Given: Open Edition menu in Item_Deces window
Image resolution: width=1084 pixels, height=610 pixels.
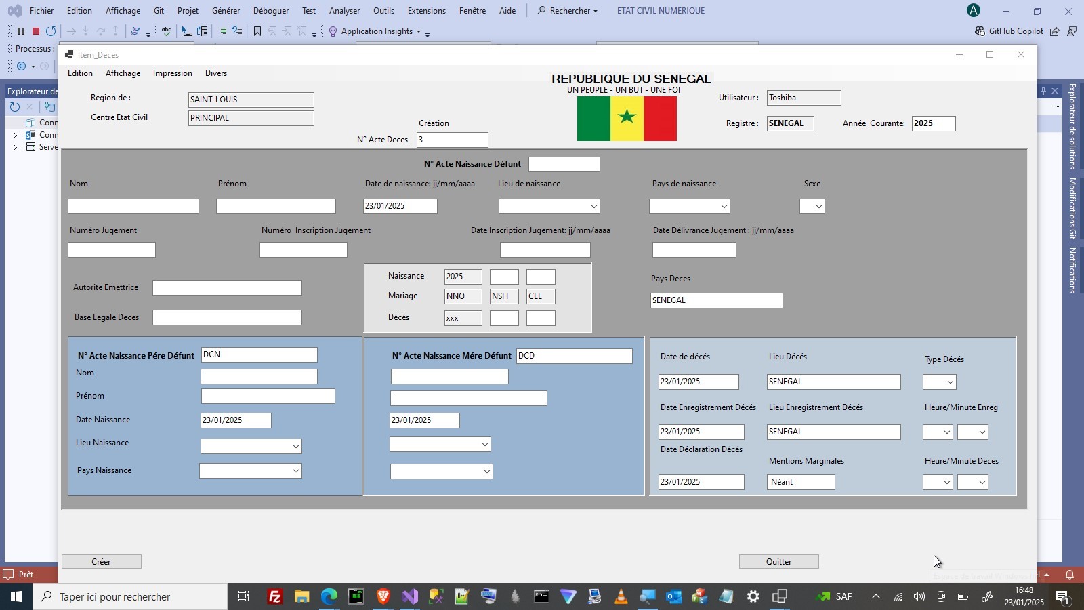Looking at the screenshot, I should pyautogui.click(x=80, y=73).
